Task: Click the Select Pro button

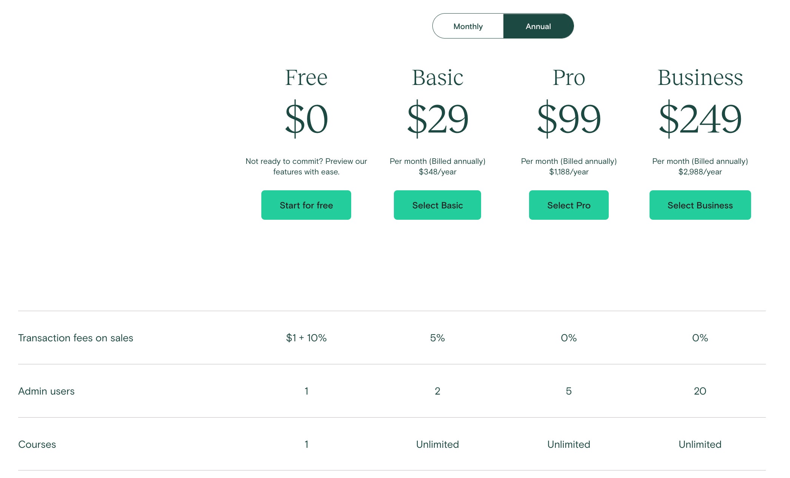Action: 569,205
